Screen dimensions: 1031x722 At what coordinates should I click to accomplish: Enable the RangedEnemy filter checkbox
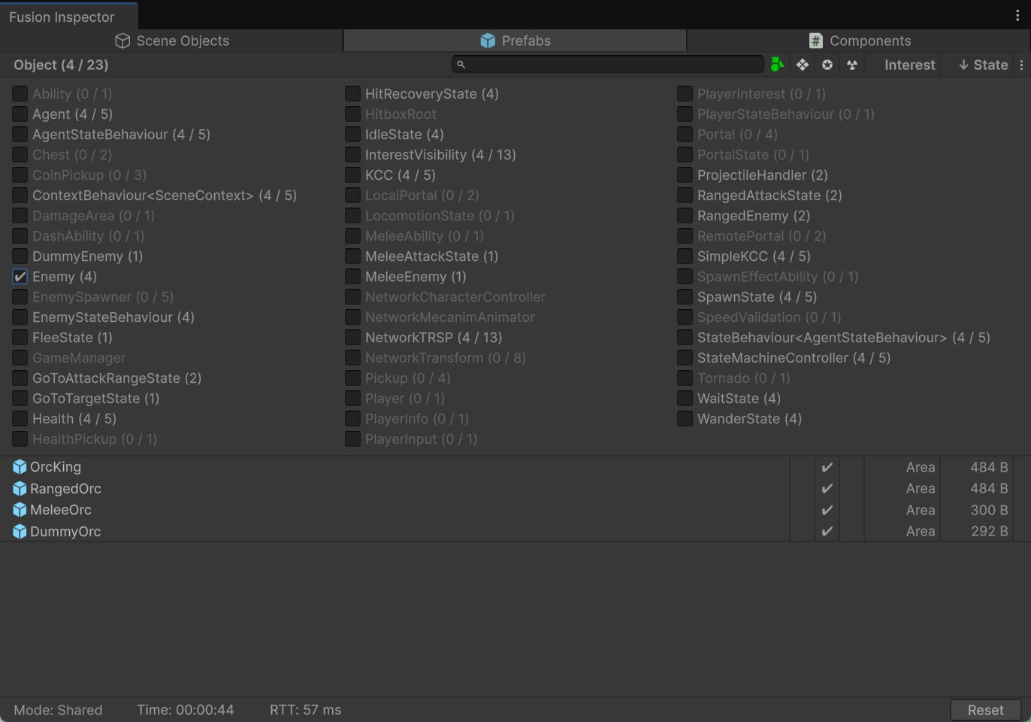click(x=685, y=216)
